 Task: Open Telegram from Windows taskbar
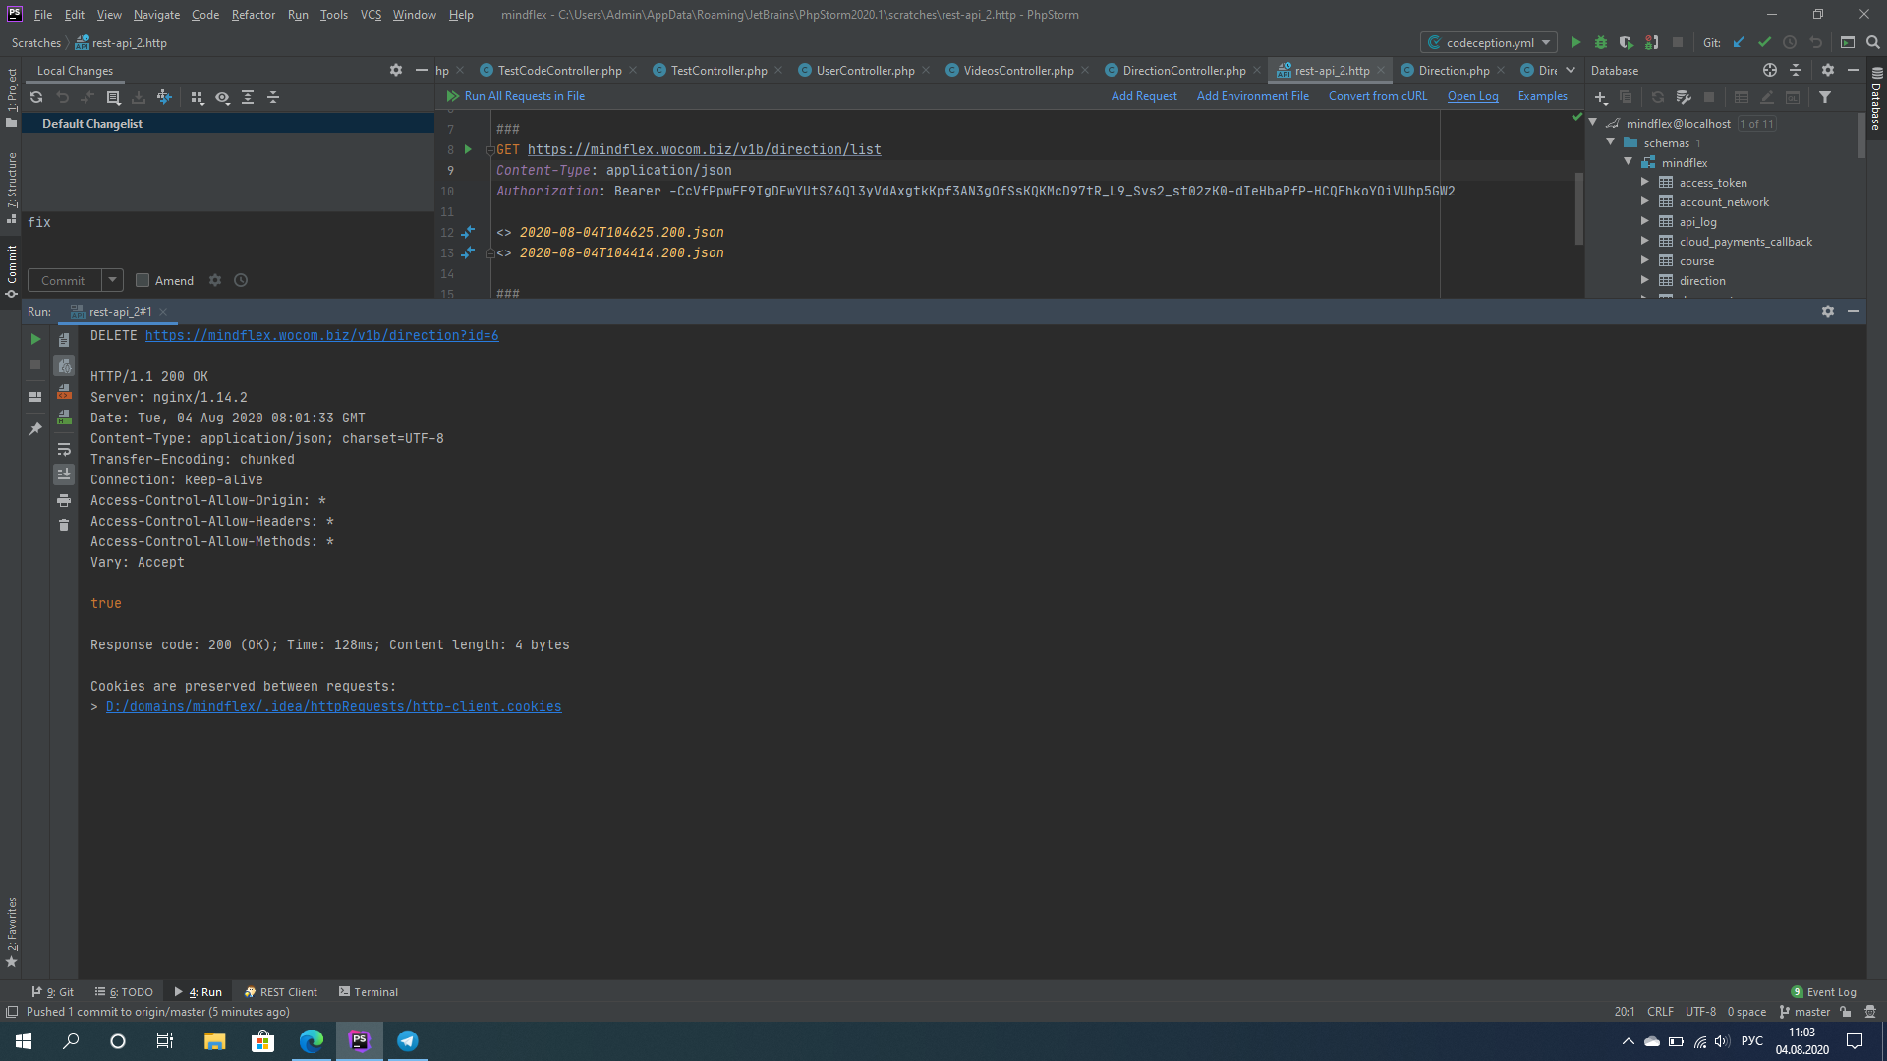408,1040
